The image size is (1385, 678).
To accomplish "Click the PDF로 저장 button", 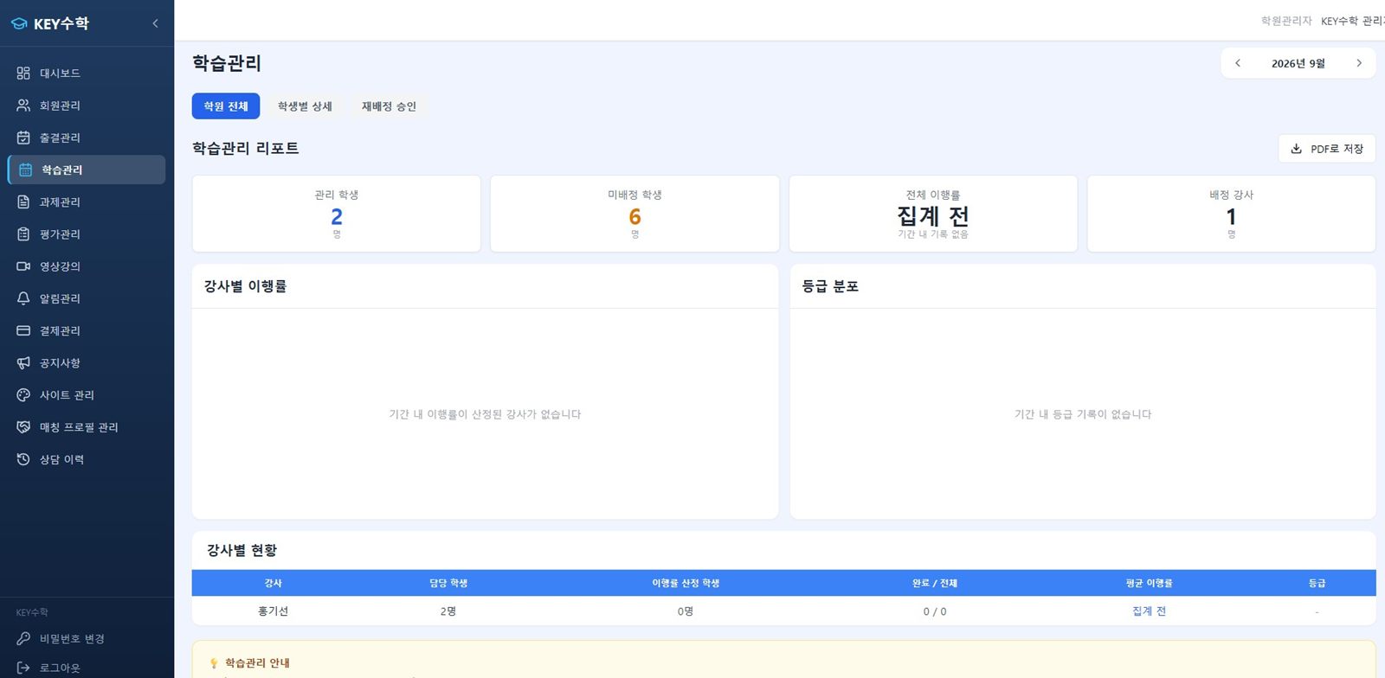I will 1327,149.
